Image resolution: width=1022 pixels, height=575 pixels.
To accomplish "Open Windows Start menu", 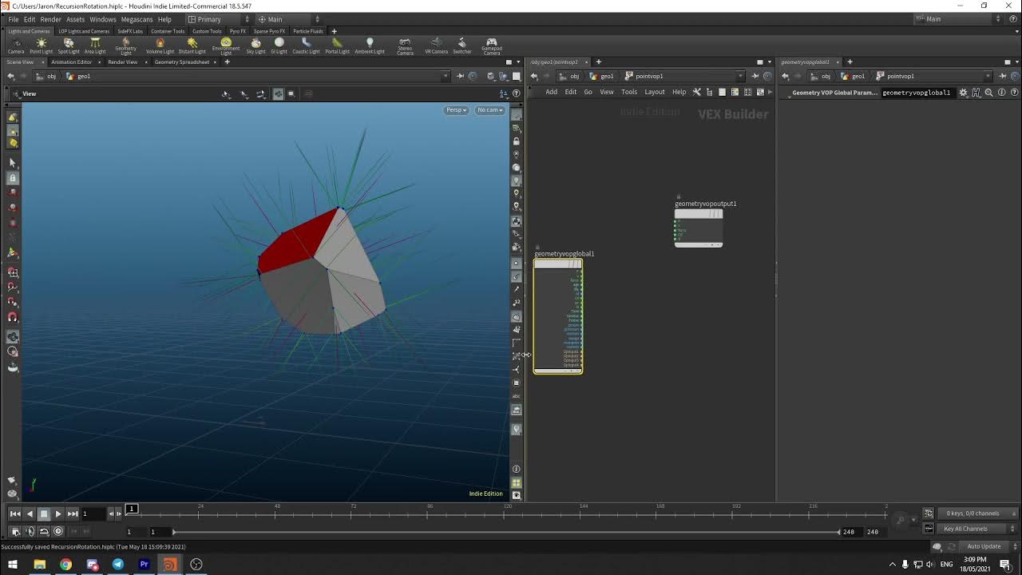I will 12,565.
